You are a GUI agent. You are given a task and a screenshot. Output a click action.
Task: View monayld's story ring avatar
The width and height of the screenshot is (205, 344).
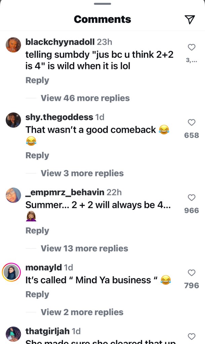pyautogui.click(x=11, y=272)
